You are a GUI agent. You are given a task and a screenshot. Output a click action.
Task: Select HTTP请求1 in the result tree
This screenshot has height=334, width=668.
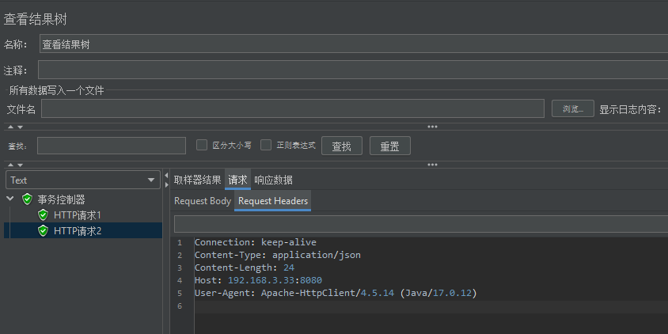click(x=78, y=214)
